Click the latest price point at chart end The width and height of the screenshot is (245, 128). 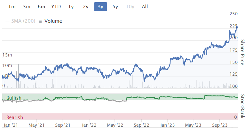pos(237,27)
